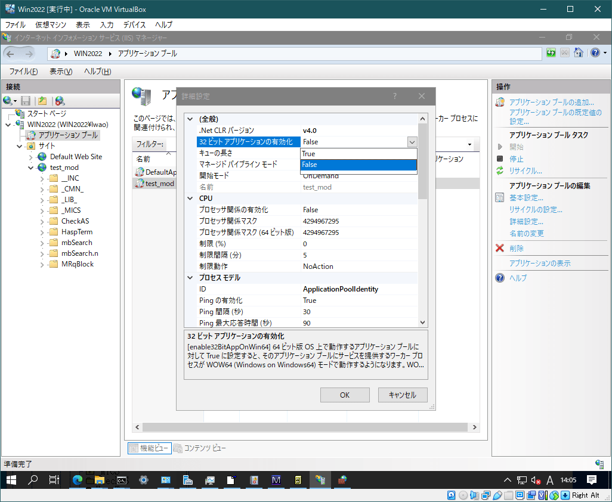612x502 pixels.
Task: Click the black stop square icon in actions pane
Action: (500, 159)
